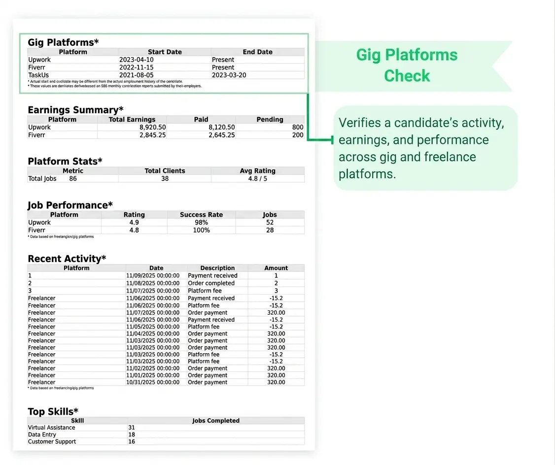Screen dimensions: 555x465
Task: Click the 'Data Entry' skill row
Action: click(42, 434)
